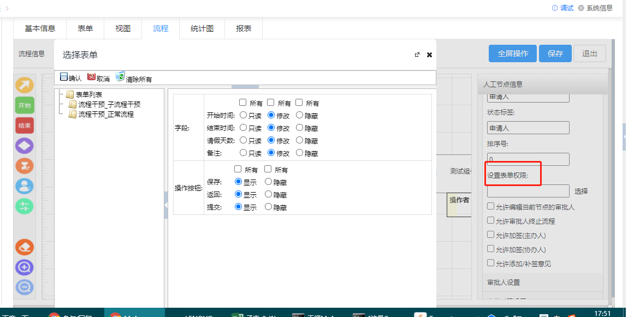This screenshot has height=317, width=628.
Task: Zoom out on the flow canvas
Action: tap(25, 288)
